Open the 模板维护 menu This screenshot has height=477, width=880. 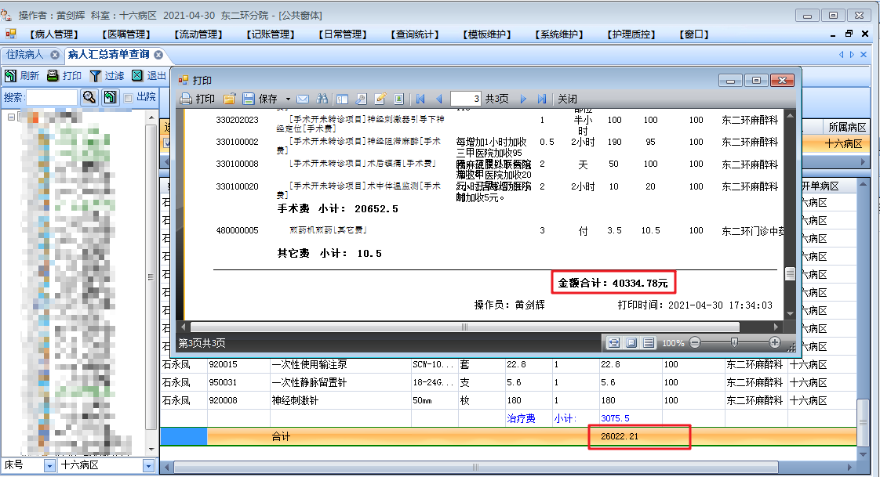coord(486,34)
